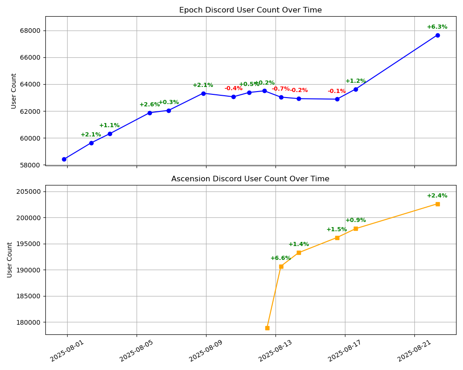
Task: Click the 180000 y-axis tick label
Action: point(28,322)
